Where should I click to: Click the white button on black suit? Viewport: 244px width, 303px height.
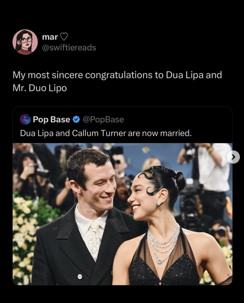coord(80,277)
